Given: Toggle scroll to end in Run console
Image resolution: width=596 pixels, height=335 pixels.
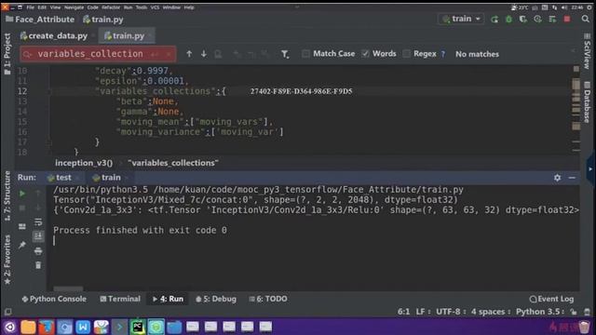Looking at the screenshot, I should tap(38, 236).
